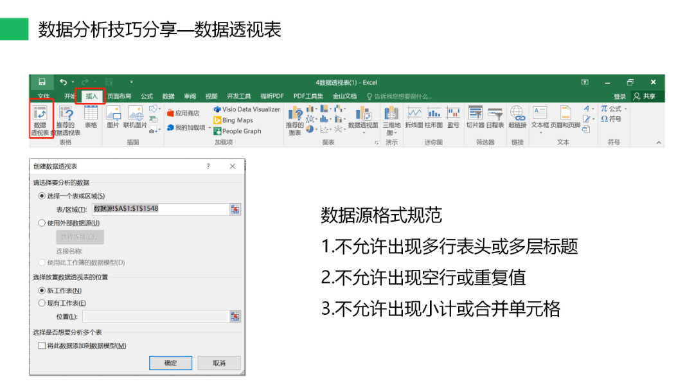Choose 现有工作表 radio button
Screen dimensions: 694x390
(42, 303)
